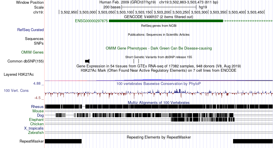Screen dimensions: 273x148
Task: Click RefSeq genes from NCBI title
Action: [x=159, y=26]
